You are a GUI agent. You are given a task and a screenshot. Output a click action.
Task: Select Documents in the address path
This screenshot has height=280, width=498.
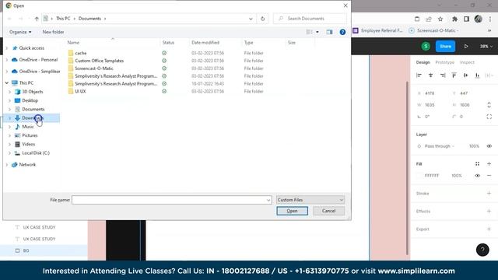(x=89, y=19)
